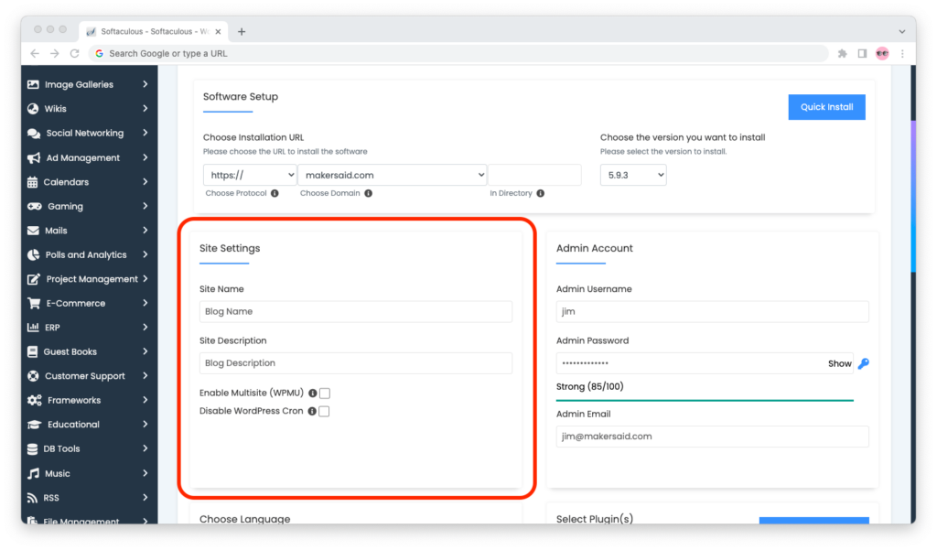Click the E-Commerce cart icon
Screen dimensions: 937x550
pos(34,303)
